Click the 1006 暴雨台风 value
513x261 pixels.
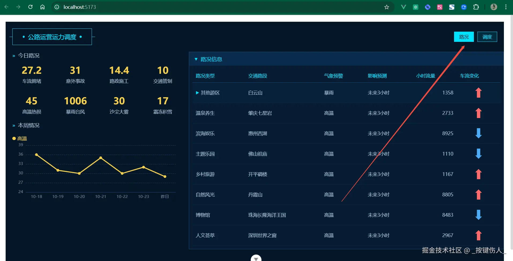click(x=76, y=101)
